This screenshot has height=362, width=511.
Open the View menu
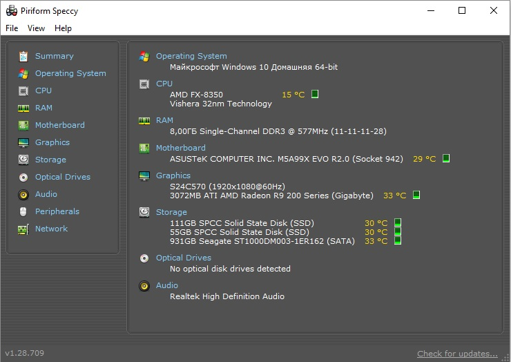pos(36,28)
